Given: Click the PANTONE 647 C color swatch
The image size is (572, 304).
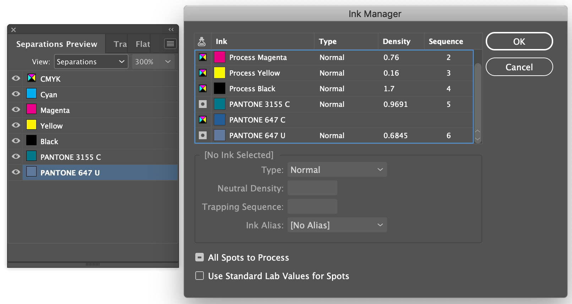Looking at the screenshot, I should (219, 120).
